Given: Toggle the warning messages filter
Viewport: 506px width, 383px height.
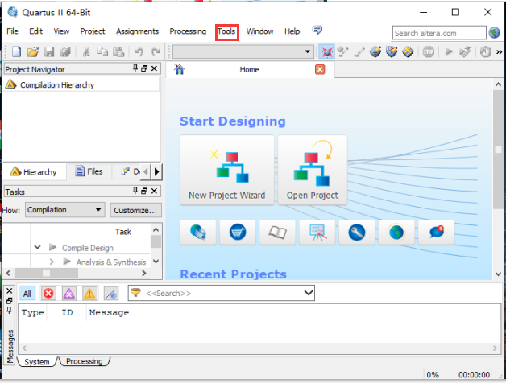Looking at the screenshot, I should pos(89,294).
